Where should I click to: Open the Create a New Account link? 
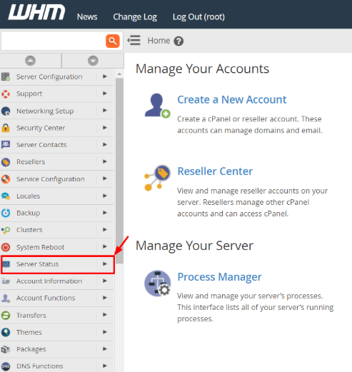pyautogui.click(x=232, y=99)
